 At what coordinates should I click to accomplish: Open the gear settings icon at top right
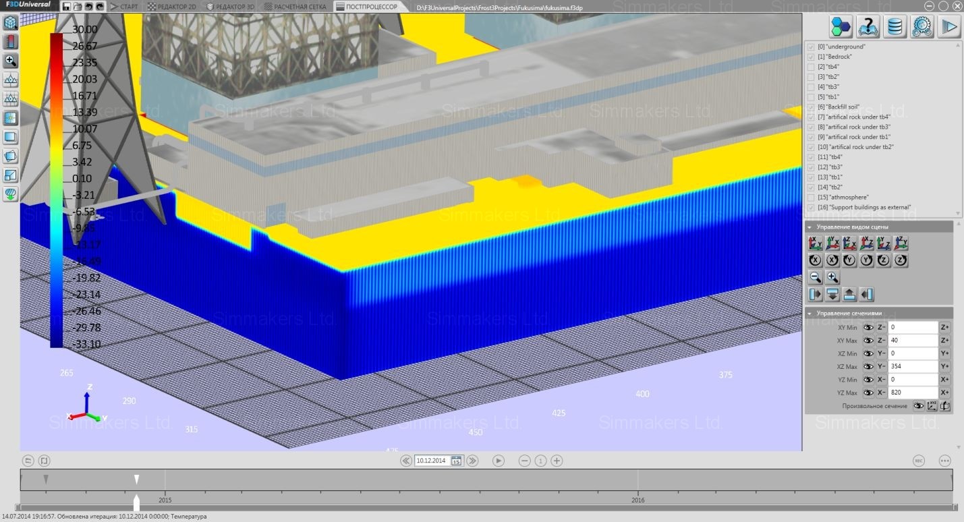922,26
